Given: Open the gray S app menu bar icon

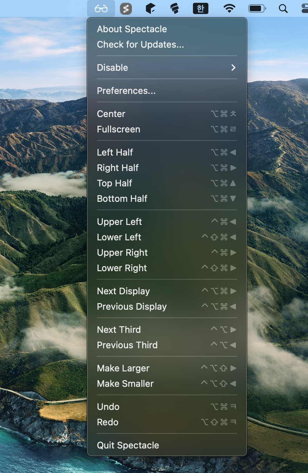Looking at the screenshot, I should pyautogui.click(x=126, y=8).
